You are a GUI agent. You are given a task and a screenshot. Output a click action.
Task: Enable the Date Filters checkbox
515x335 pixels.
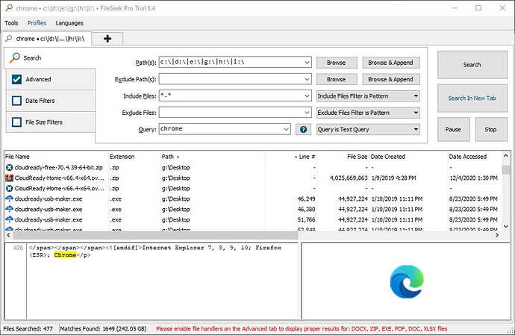[x=16, y=101]
